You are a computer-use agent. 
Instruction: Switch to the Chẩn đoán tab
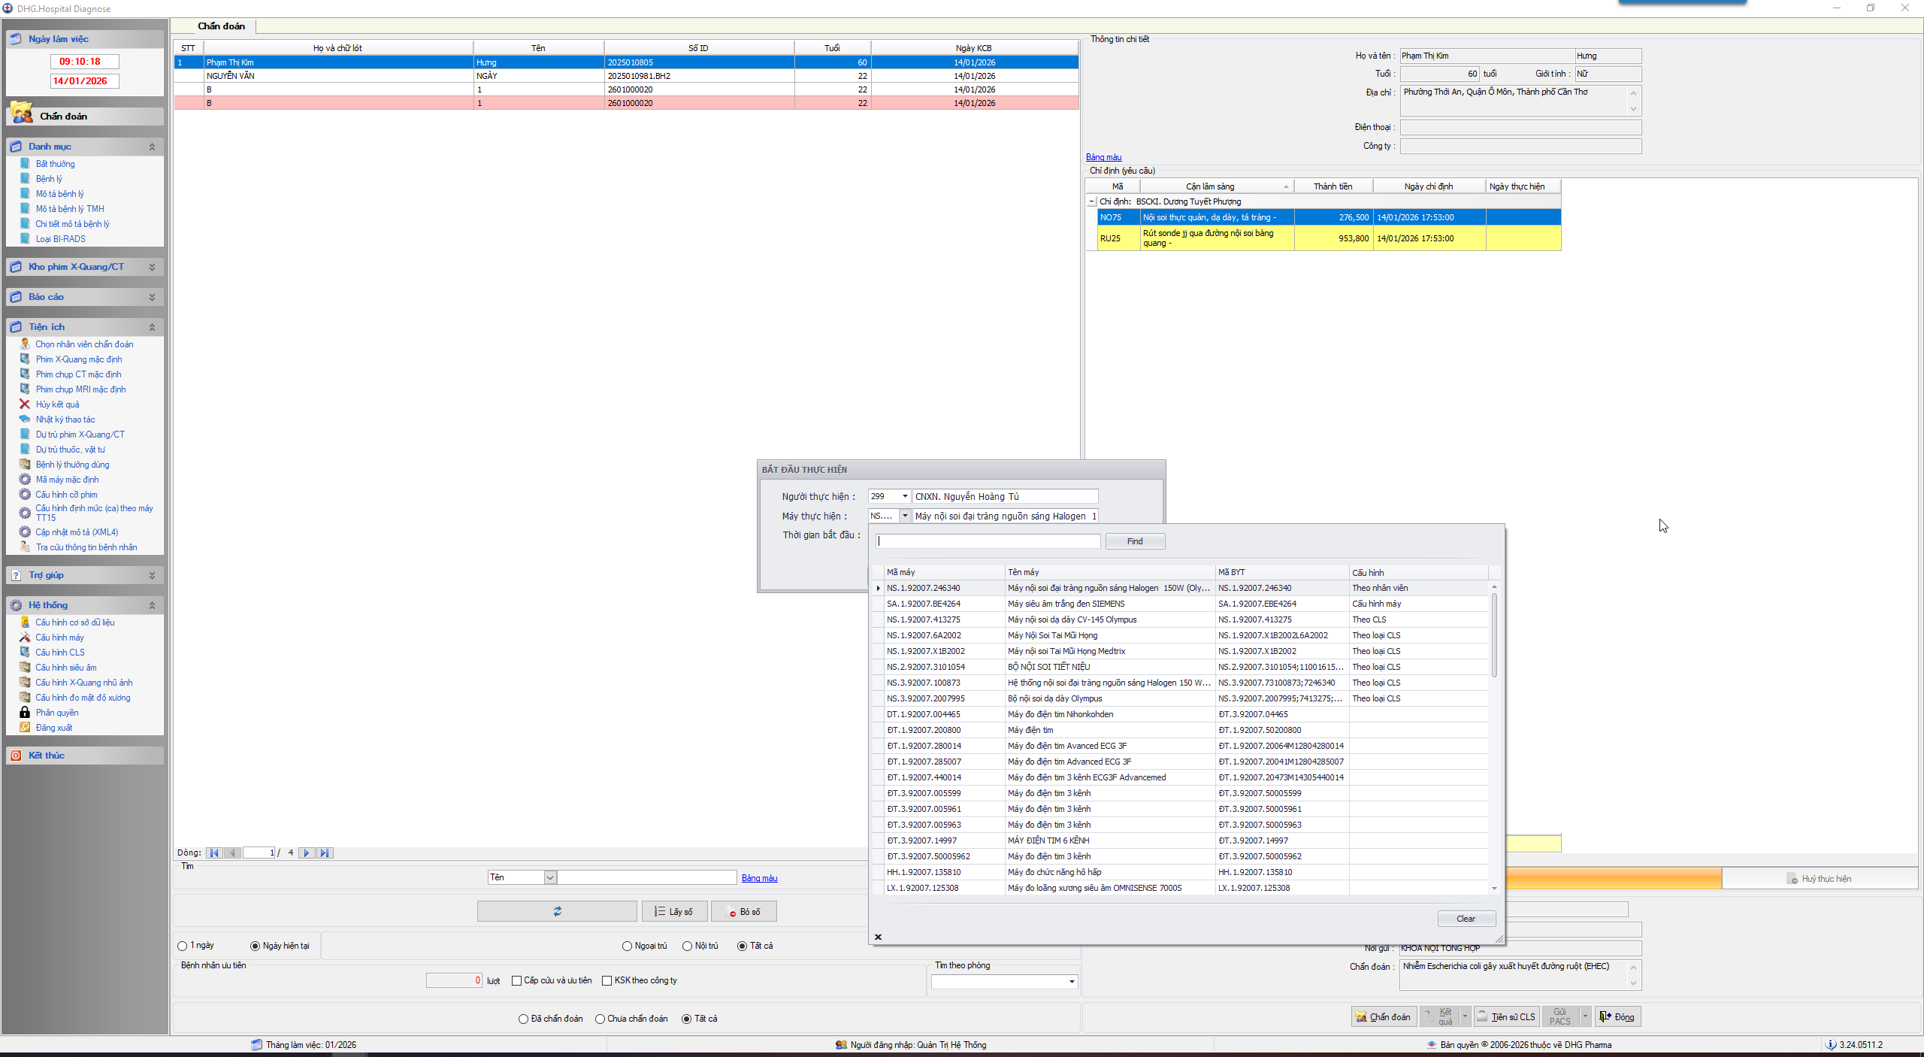tap(221, 26)
